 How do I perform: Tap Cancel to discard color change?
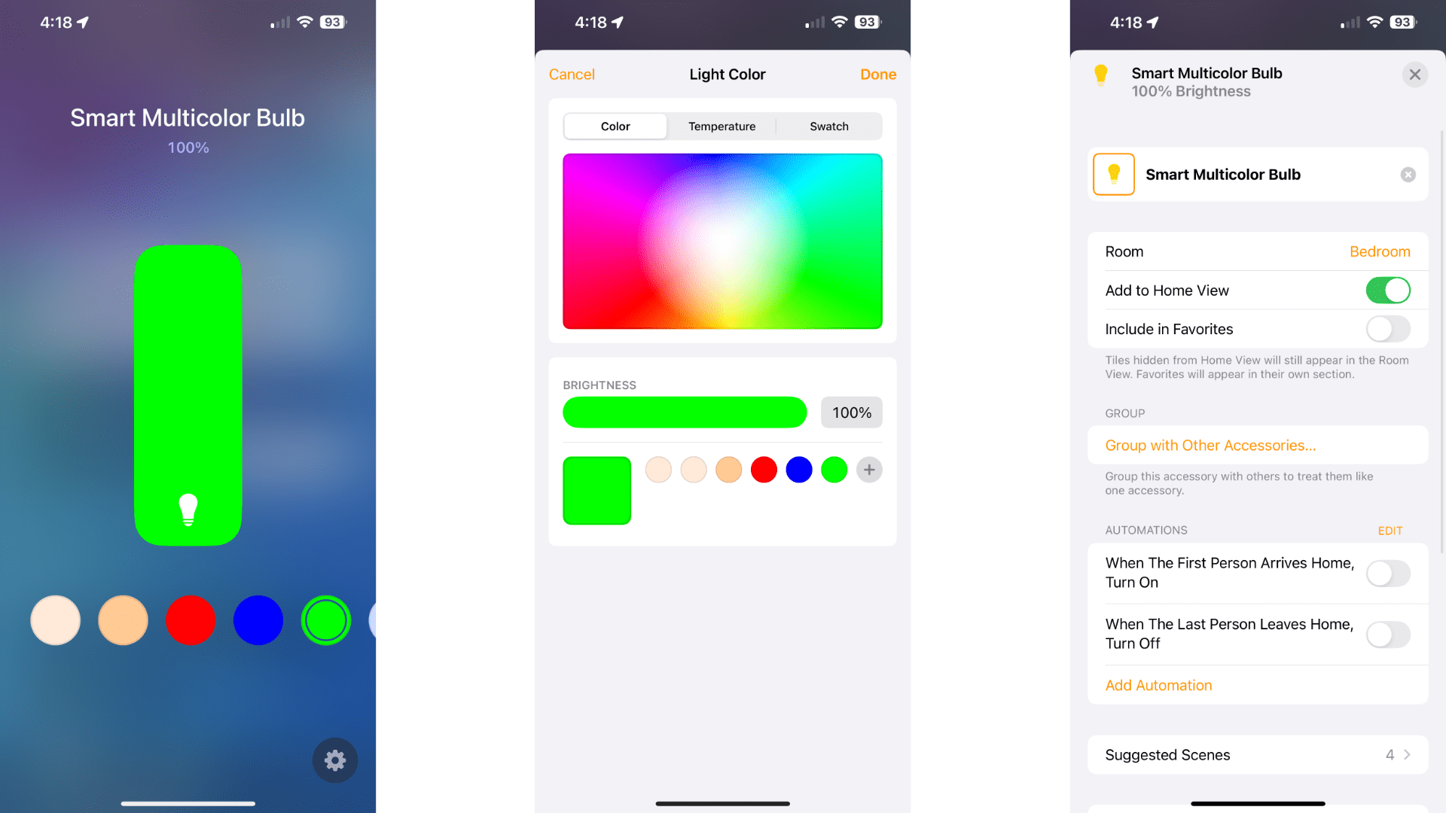pyautogui.click(x=572, y=75)
